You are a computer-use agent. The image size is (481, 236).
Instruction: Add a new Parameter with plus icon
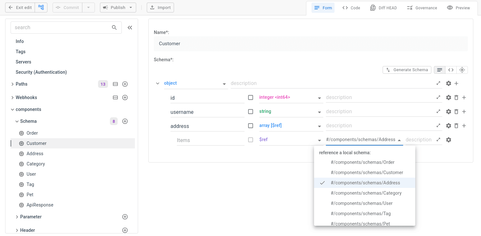click(125, 217)
